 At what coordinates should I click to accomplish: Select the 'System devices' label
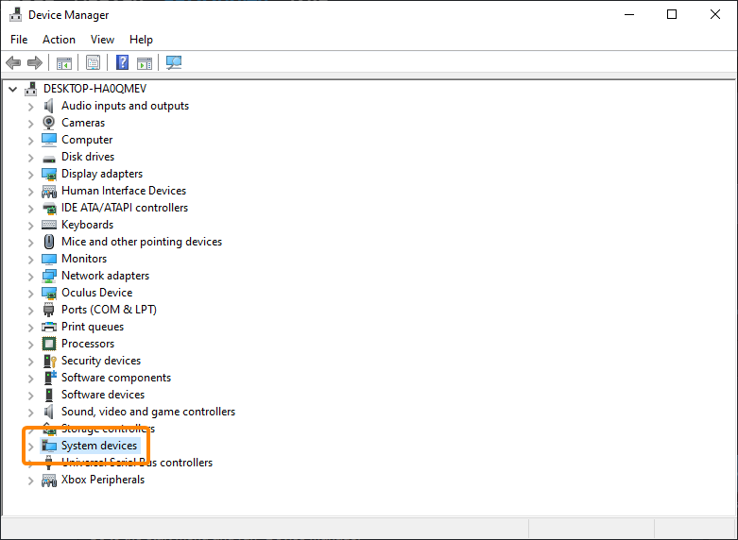coord(99,446)
